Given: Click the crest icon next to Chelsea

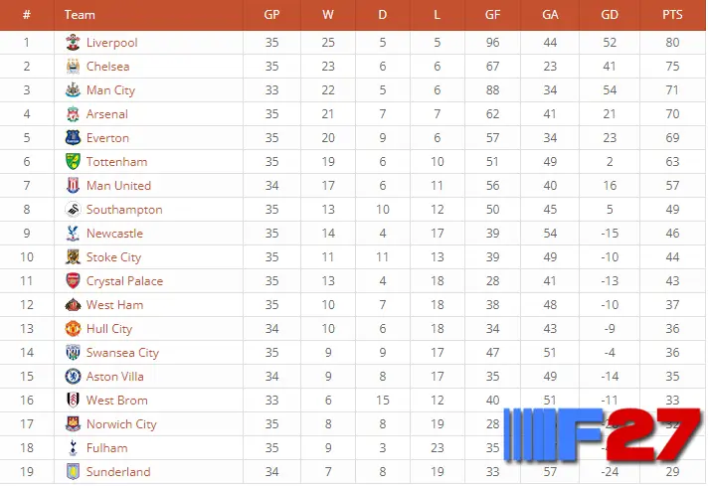Looking at the screenshot, I should coord(73,67).
